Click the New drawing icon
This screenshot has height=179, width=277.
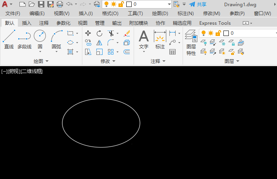[23, 4]
